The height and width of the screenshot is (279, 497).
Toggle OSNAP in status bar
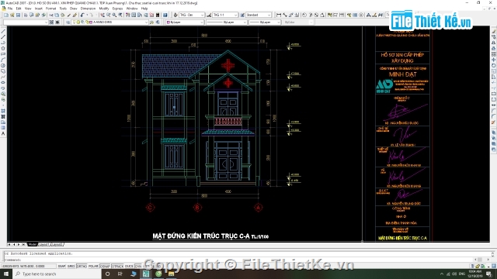[x=105, y=267]
